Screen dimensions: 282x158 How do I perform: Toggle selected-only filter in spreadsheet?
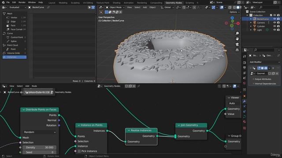click(x=89, y=7)
